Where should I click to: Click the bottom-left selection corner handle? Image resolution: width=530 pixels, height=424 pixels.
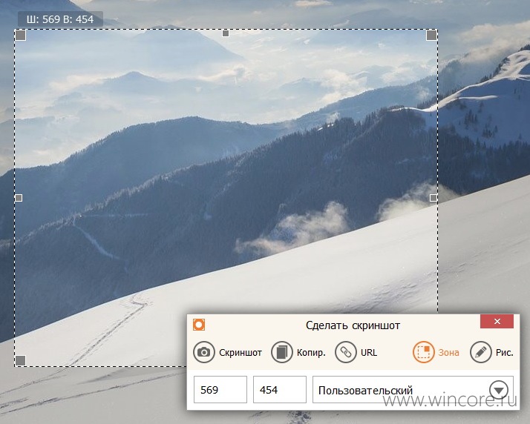pos(21,360)
